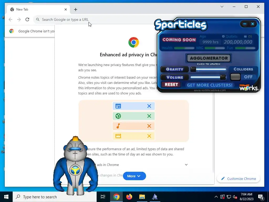Click the Gravity slider handle
Image resolution: width=269 pixels, height=202 pixels.
[x=193, y=69]
